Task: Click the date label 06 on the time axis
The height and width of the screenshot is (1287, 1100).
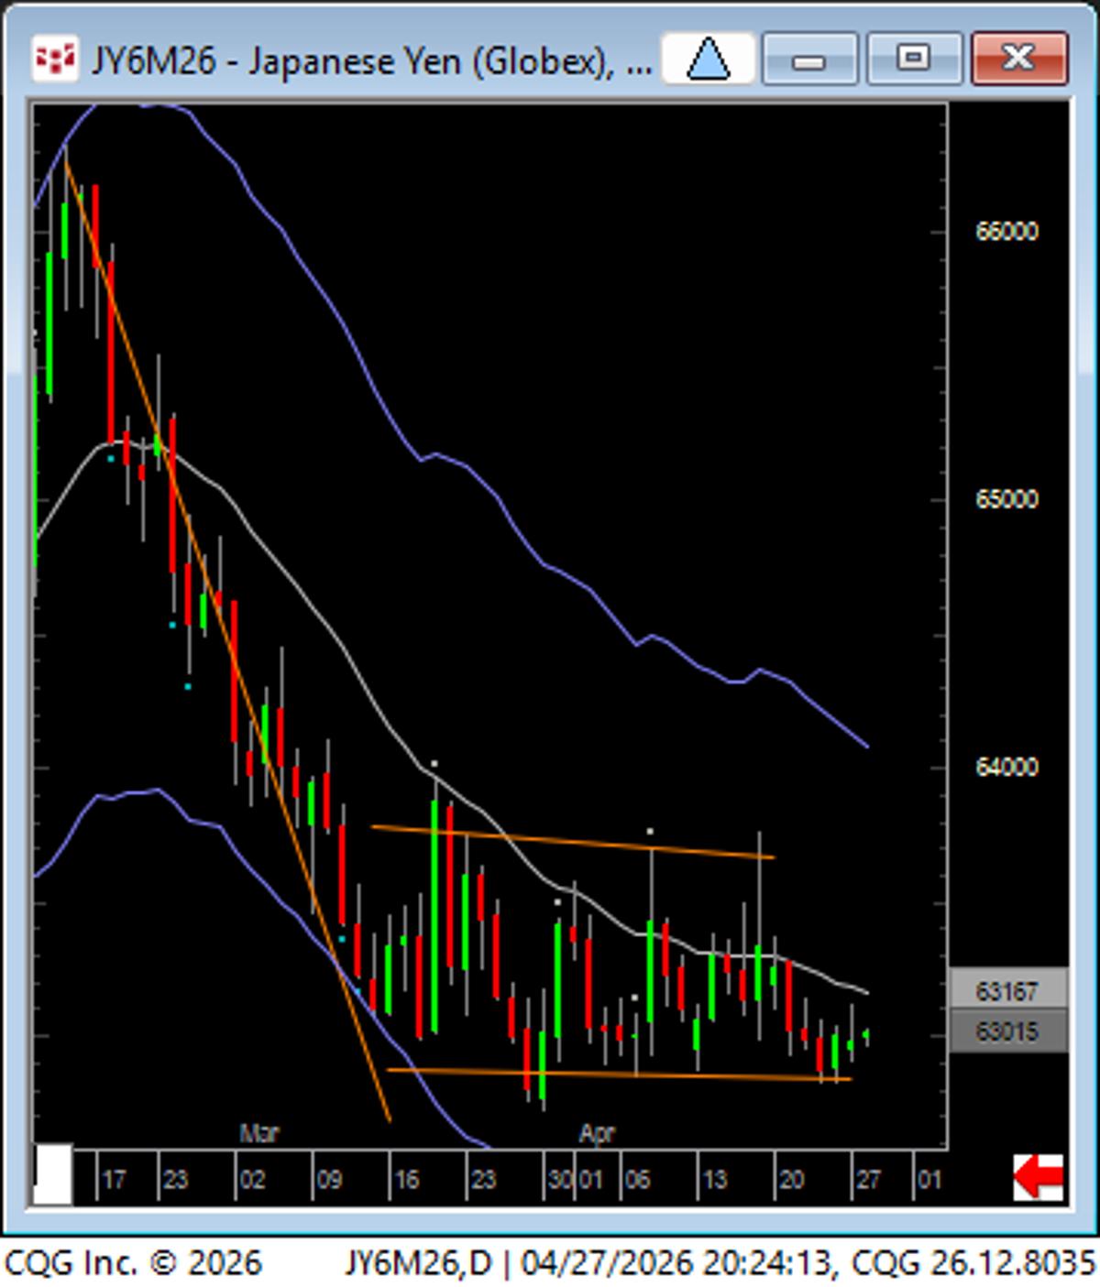Action: [x=637, y=1180]
